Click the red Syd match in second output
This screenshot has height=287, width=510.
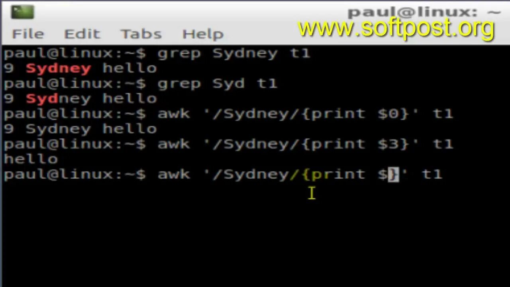pos(42,99)
